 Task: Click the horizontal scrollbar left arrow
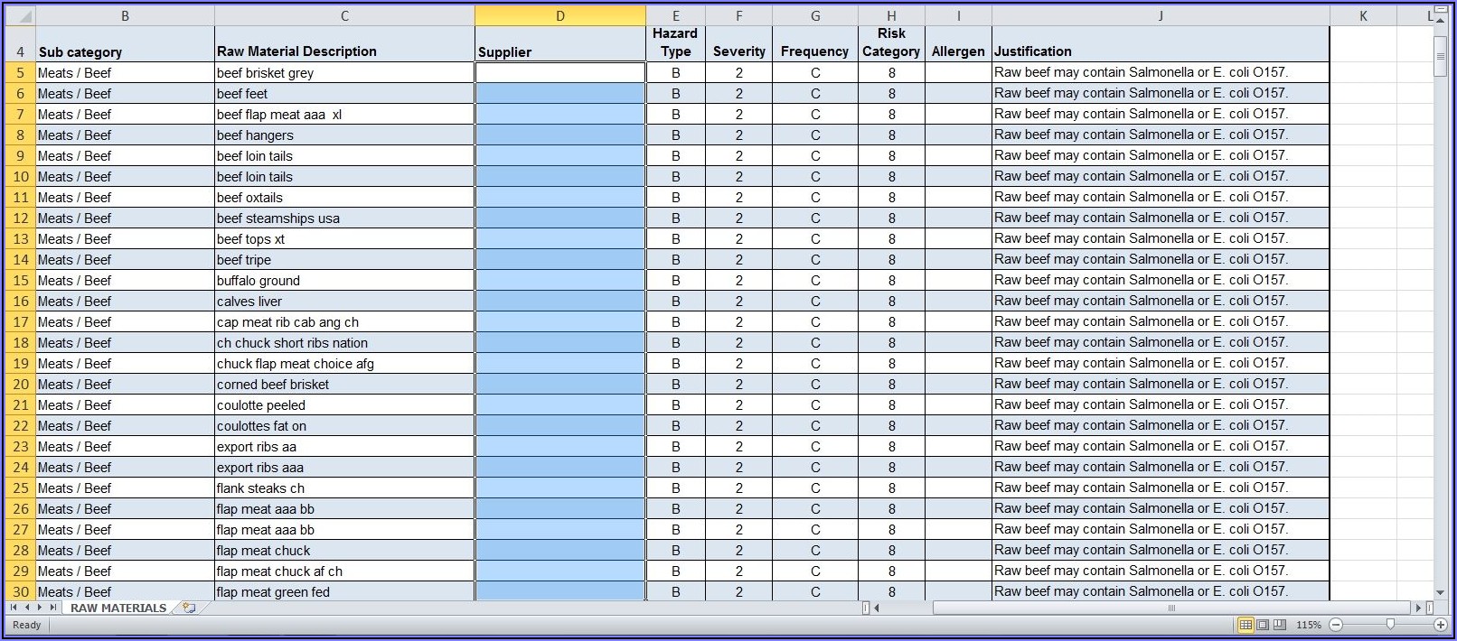click(877, 608)
